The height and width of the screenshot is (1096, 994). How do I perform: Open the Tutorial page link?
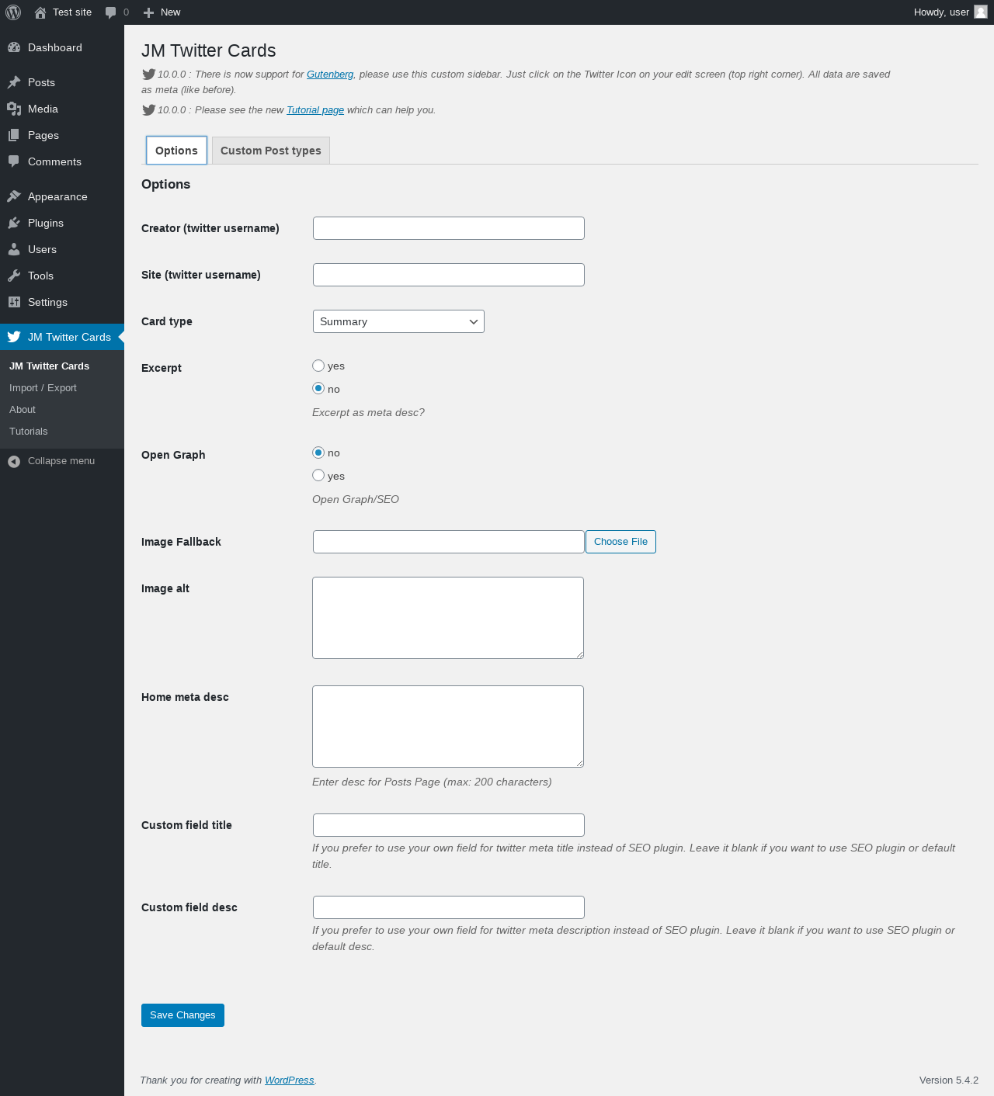315,110
